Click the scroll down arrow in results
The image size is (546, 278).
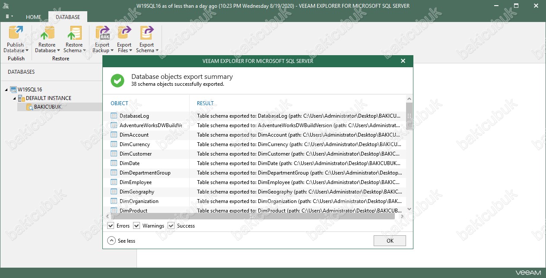[409, 209]
